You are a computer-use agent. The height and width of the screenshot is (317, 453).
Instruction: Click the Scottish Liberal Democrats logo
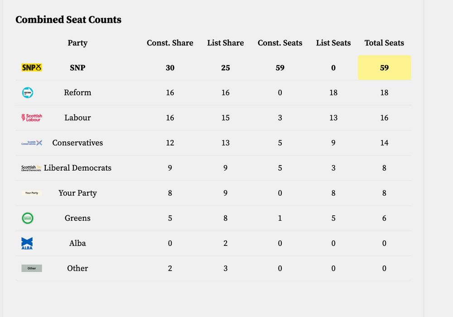[x=32, y=168]
